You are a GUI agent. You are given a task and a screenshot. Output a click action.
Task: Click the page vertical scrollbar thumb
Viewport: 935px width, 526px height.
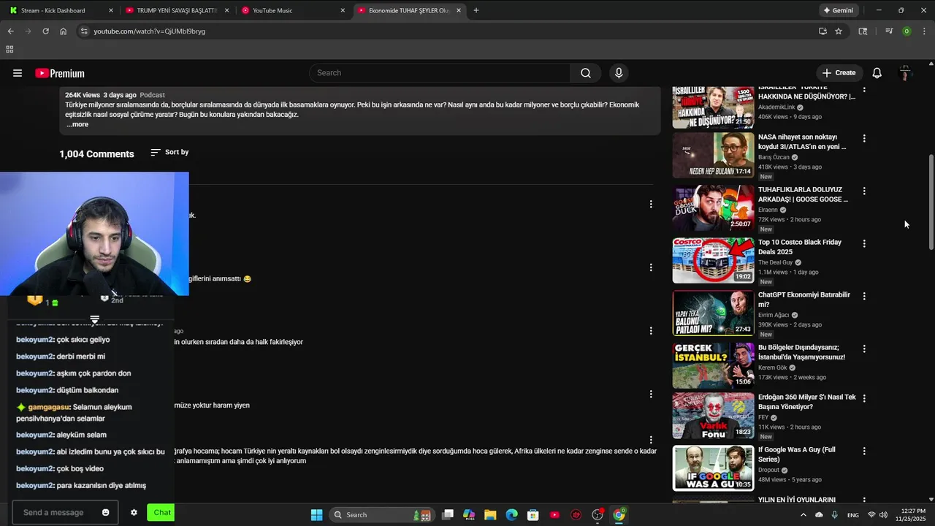coord(931,202)
